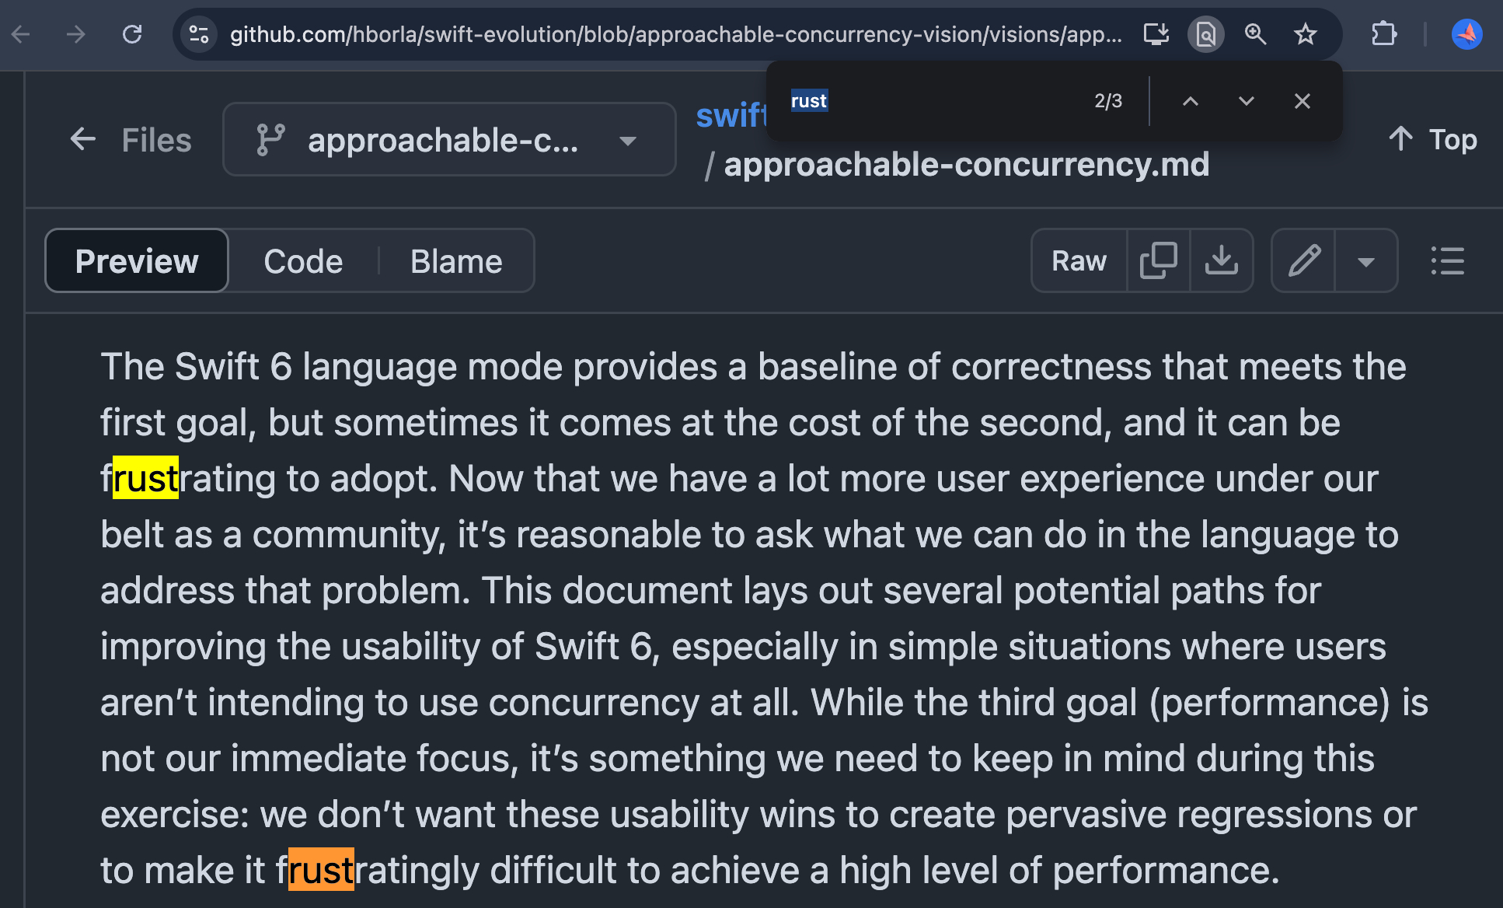Close the find-in-page bar
Screen dimensions: 1503x908
pyautogui.click(x=1302, y=101)
